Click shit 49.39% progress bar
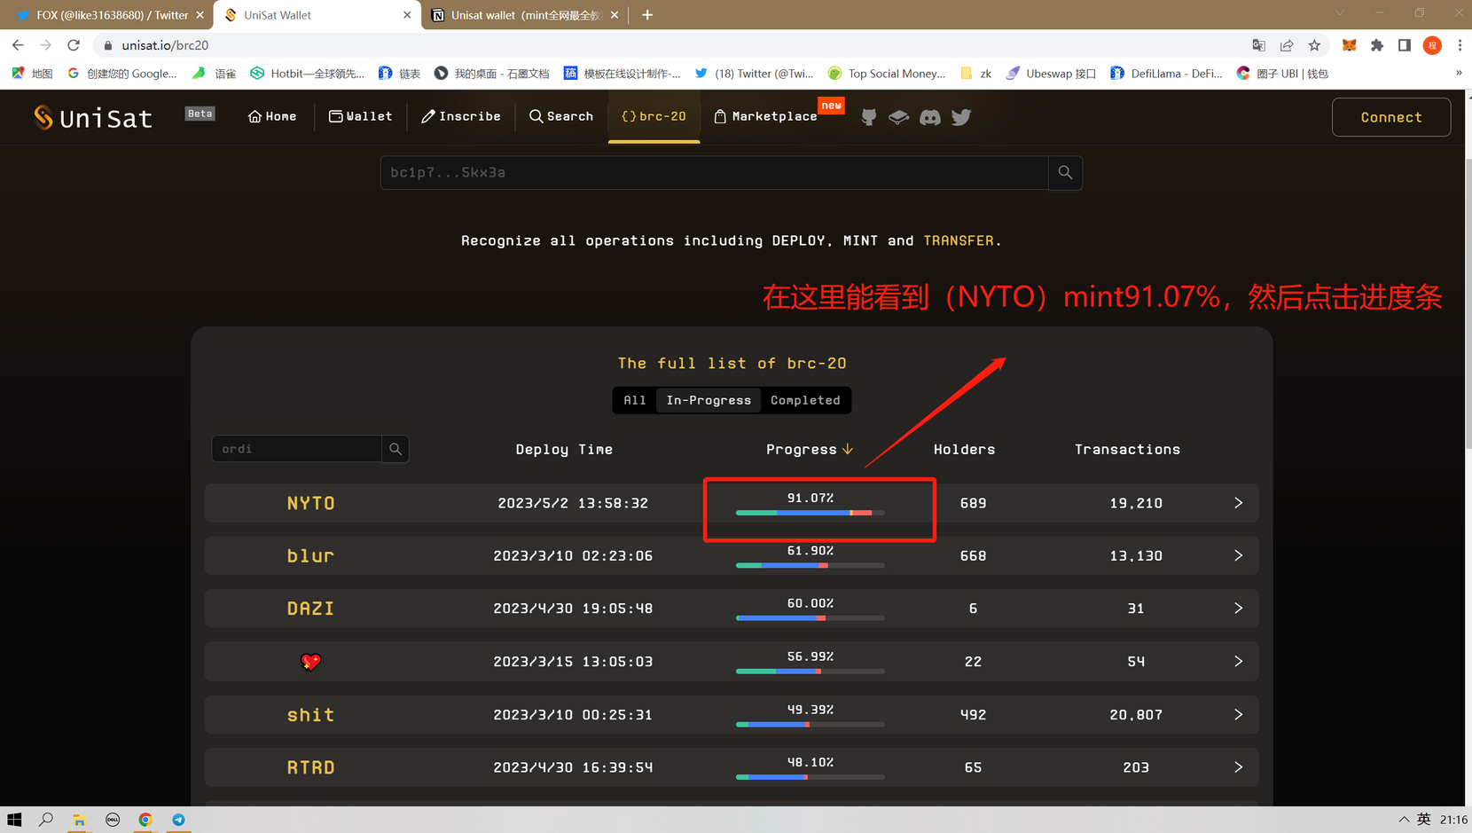1472x833 pixels. 810,725
